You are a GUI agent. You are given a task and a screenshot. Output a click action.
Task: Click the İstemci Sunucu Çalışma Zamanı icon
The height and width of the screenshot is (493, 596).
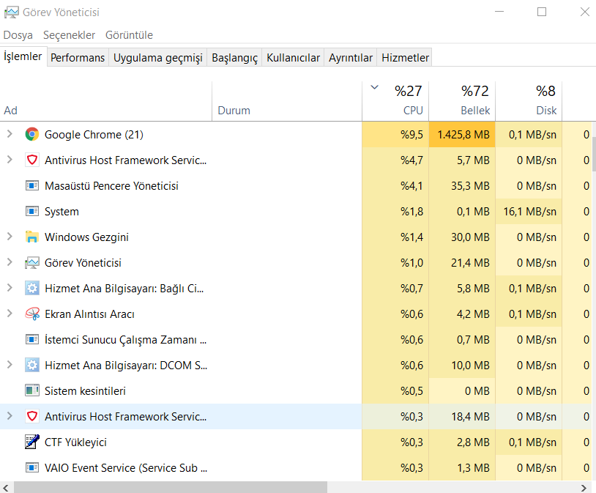(32, 339)
